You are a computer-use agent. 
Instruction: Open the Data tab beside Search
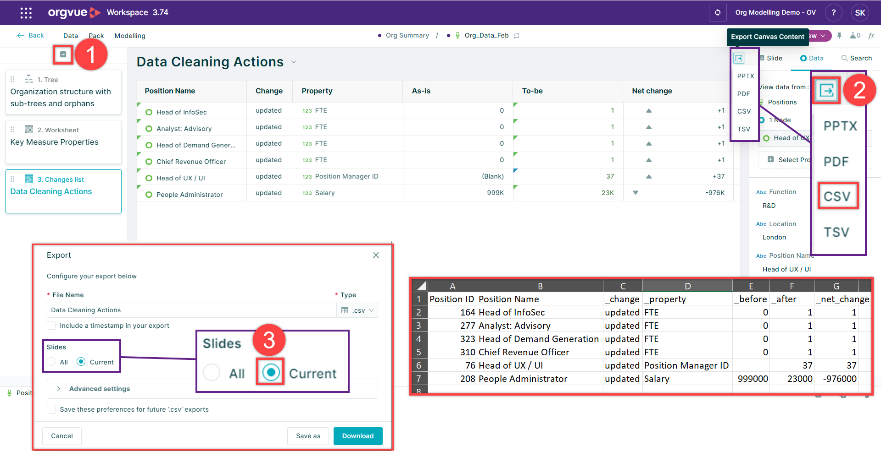coord(812,58)
